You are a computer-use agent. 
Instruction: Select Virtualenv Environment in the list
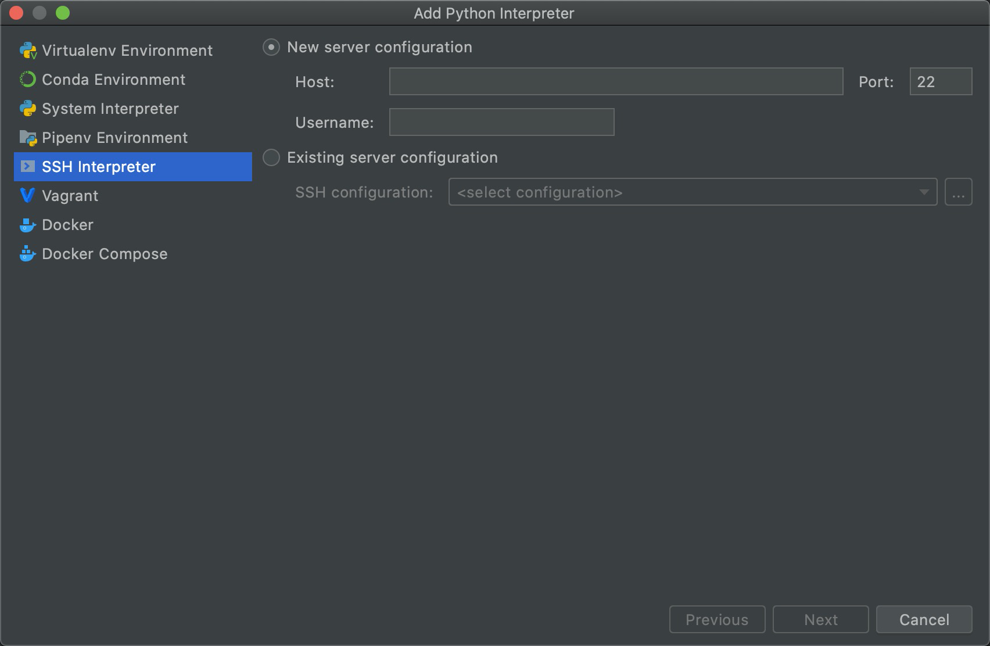coord(133,51)
